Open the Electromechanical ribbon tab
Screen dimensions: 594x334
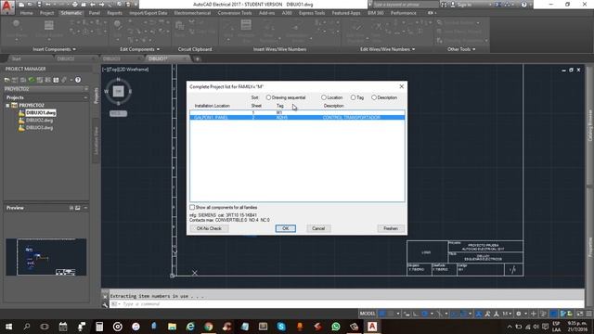click(x=192, y=13)
